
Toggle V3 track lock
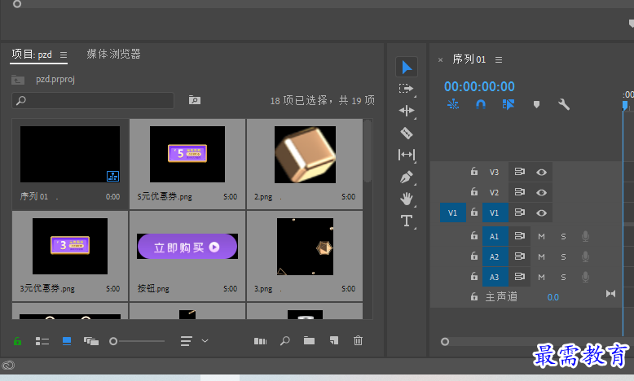(474, 172)
